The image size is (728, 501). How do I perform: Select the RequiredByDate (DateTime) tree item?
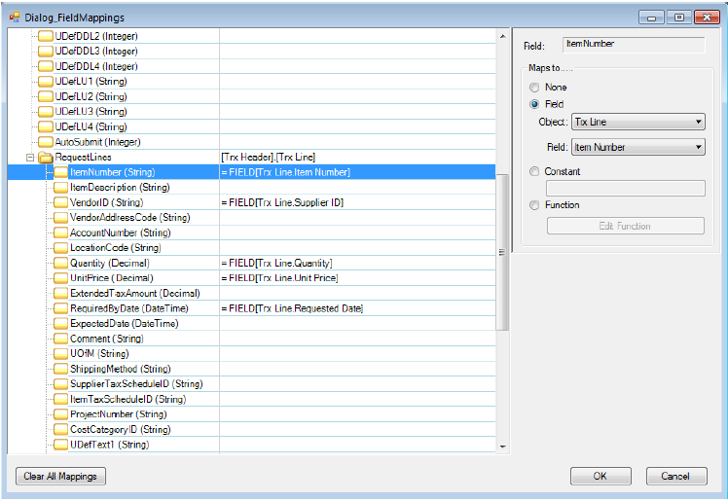click(x=128, y=308)
